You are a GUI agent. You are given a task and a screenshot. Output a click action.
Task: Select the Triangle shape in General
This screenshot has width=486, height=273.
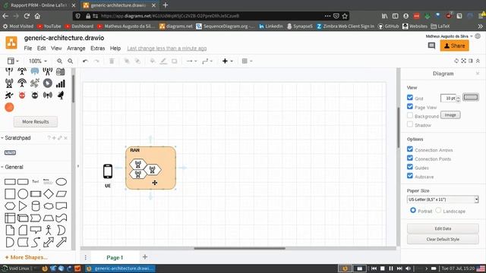pyautogui.click(x=23, y=206)
